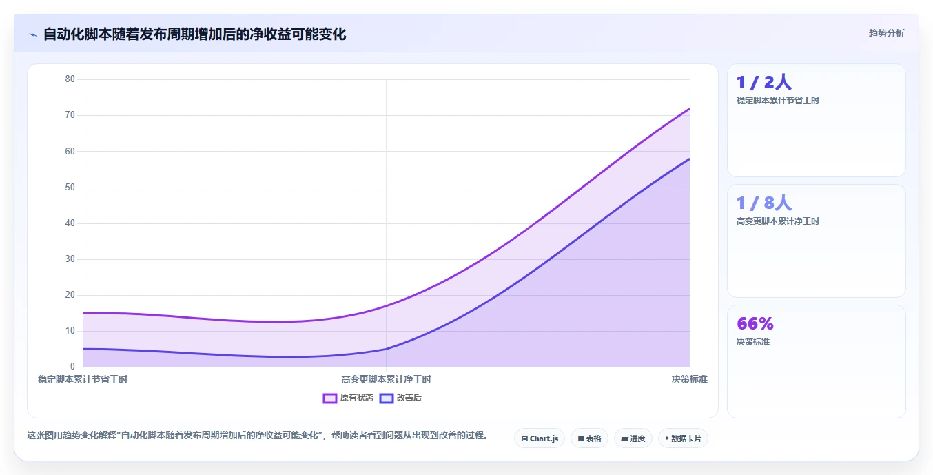Open the 1 / 2人 stat card
Image resolution: width=933 pixels, height=475 pixels.
[817, 121]
